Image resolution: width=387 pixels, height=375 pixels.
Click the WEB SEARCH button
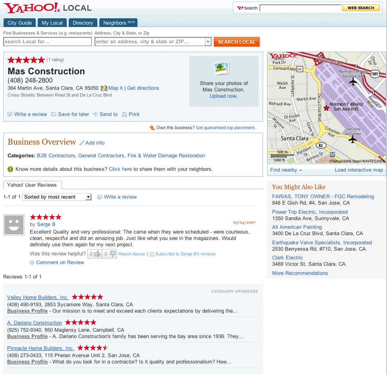coord(361,8)
